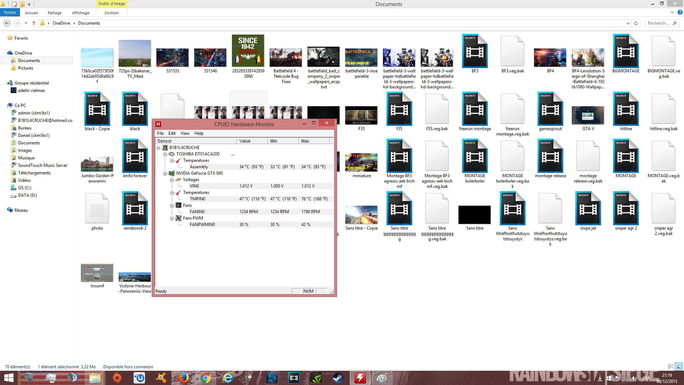Open address bar history dropdown arrow
The width and height of the screenshot is (684, 385).
click(628, 23)
